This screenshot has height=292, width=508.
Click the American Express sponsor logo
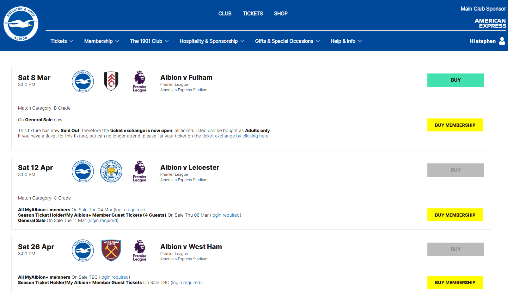tap(490, 23)
